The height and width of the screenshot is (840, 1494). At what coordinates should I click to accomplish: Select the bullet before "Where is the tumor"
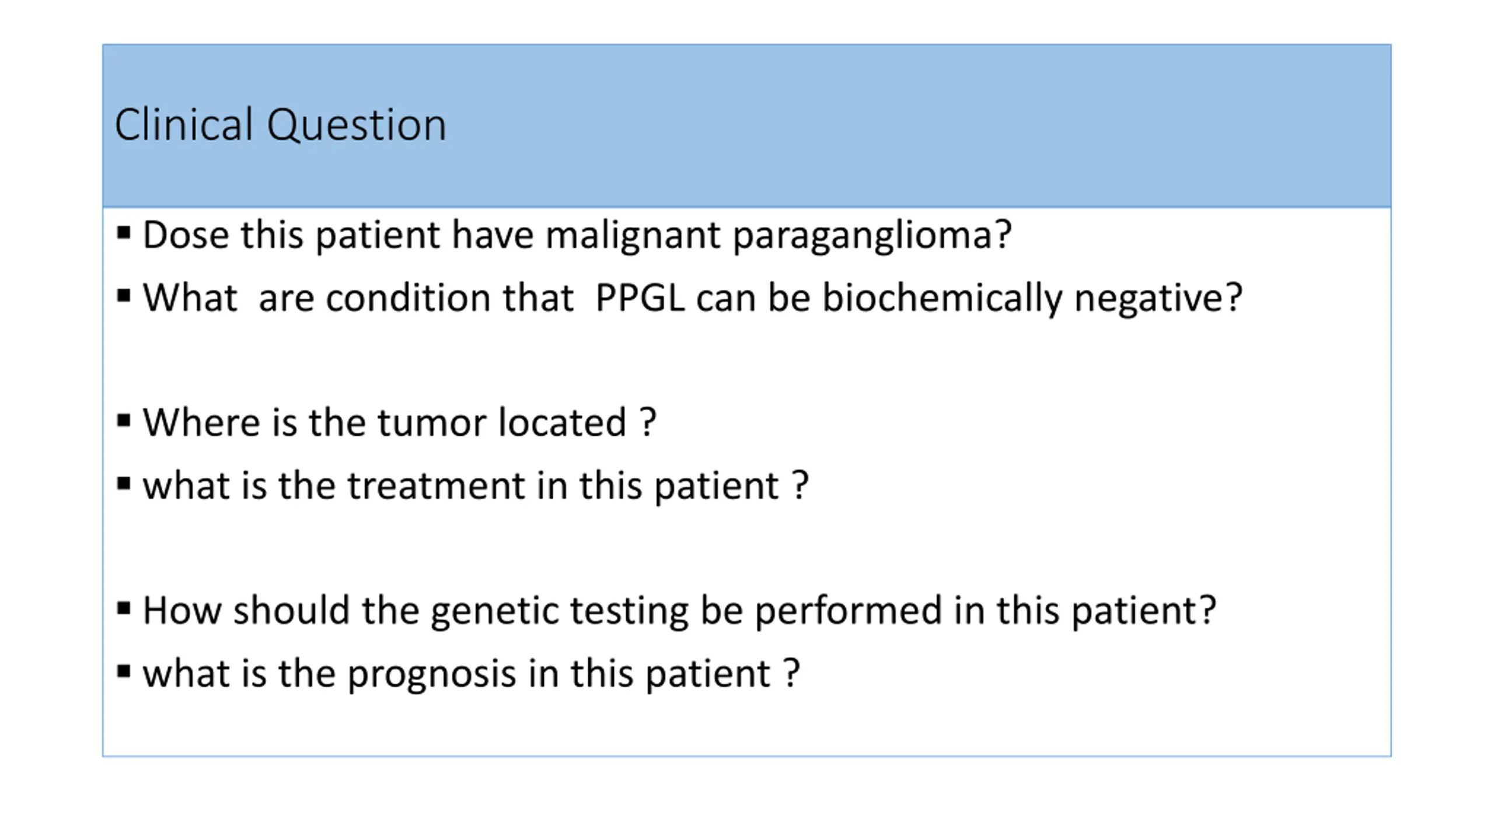(123, 421)
